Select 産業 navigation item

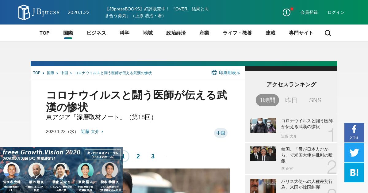(x=204, y=33)
